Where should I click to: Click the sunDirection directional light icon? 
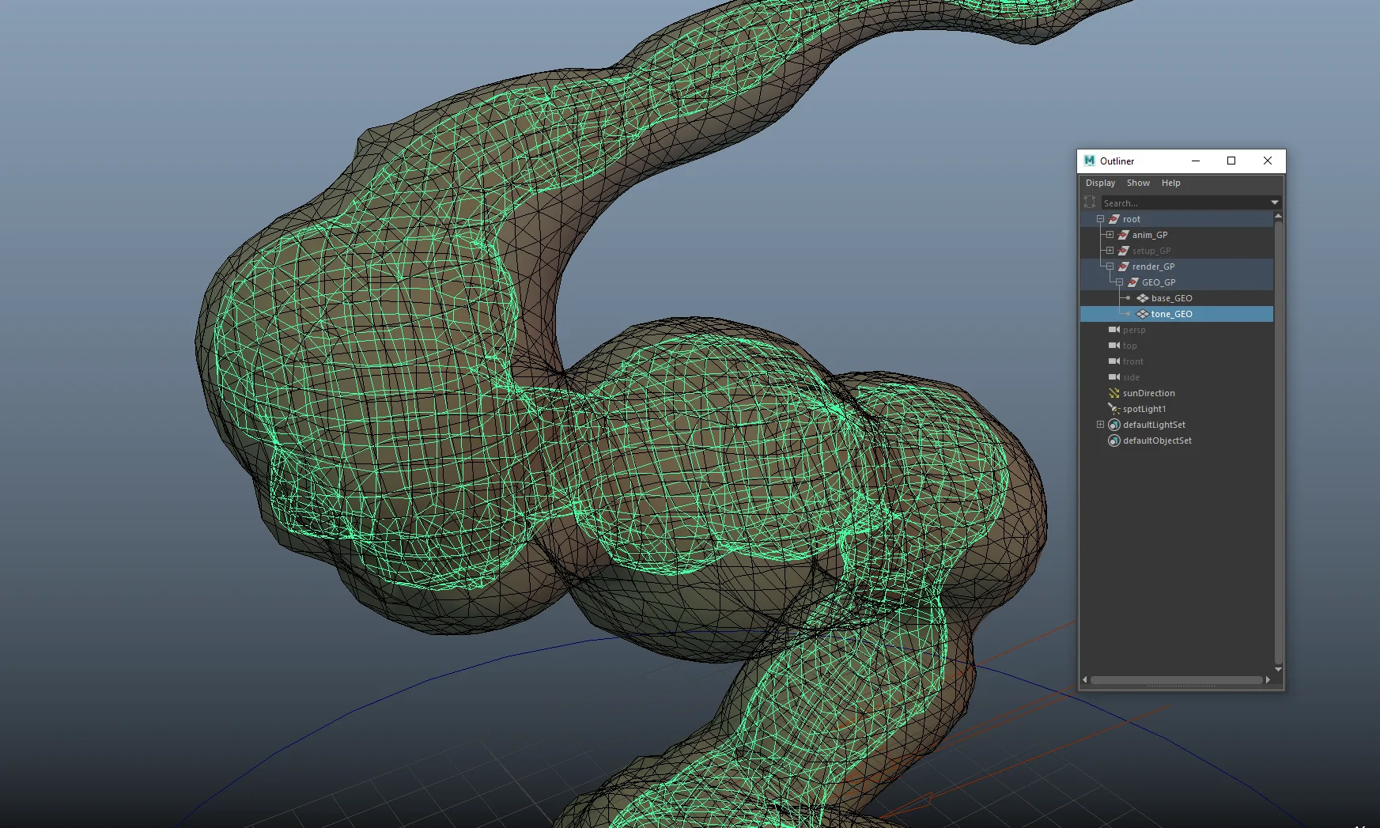click(1113, 393)
